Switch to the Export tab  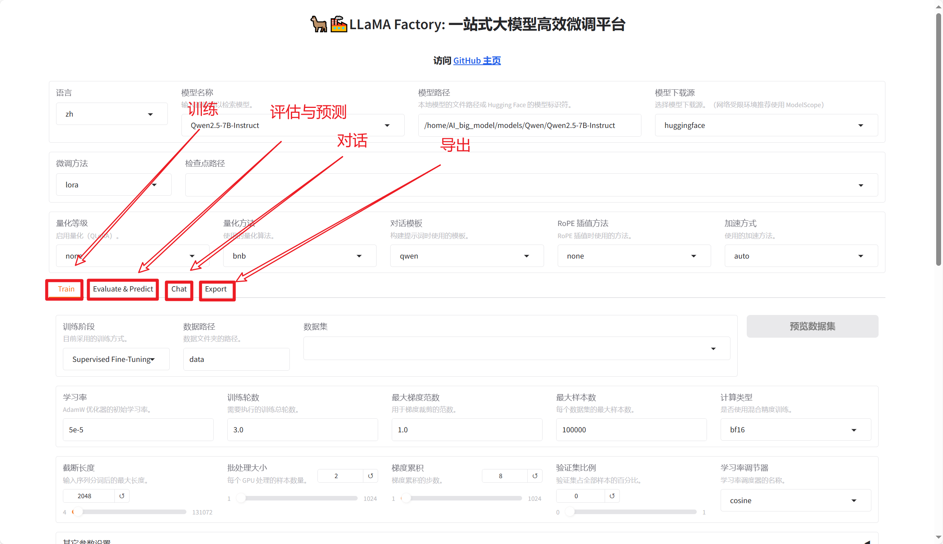[x=216, y=289]
